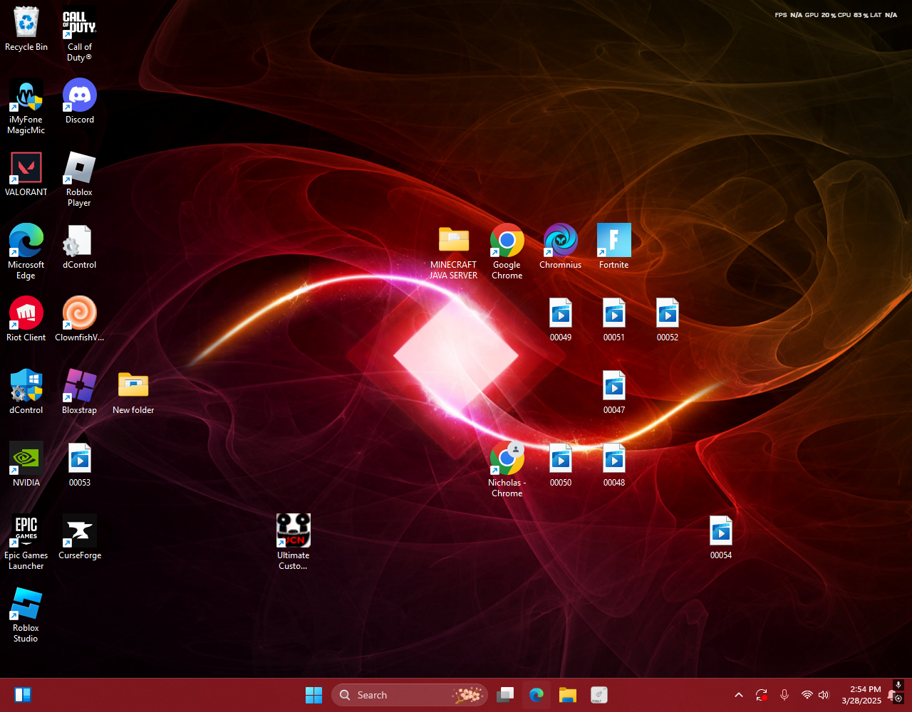Screen dimensions: 912x712
Task: Select the CurseForge desktop icon
Action: tap(79, 532)
